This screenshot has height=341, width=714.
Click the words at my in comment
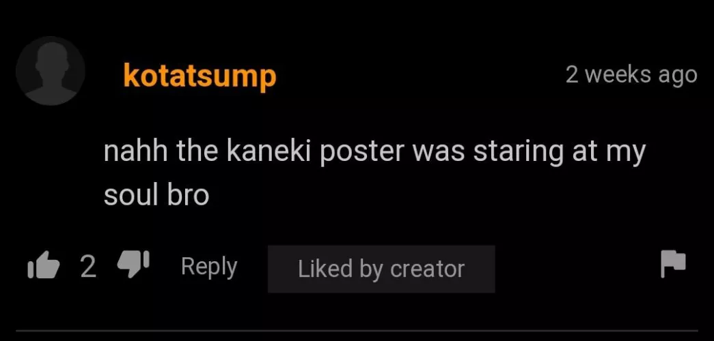pos(609,153)
